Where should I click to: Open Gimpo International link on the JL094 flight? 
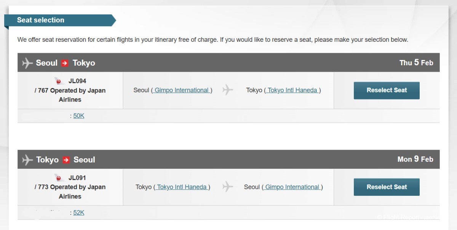(x=182, y=90)
